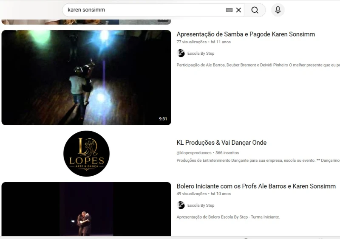This screenshot has height=239, width=340.
Task: Open Escola By Step avatar under Bolero video
Action: 181,205
